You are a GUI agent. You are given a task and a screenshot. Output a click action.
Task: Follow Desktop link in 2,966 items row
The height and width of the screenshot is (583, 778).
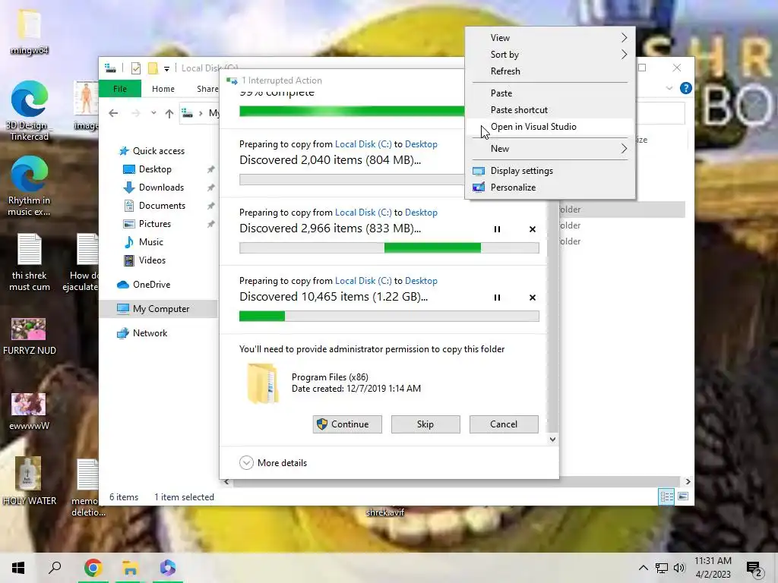pyautogui.click(x=421, y=213)
